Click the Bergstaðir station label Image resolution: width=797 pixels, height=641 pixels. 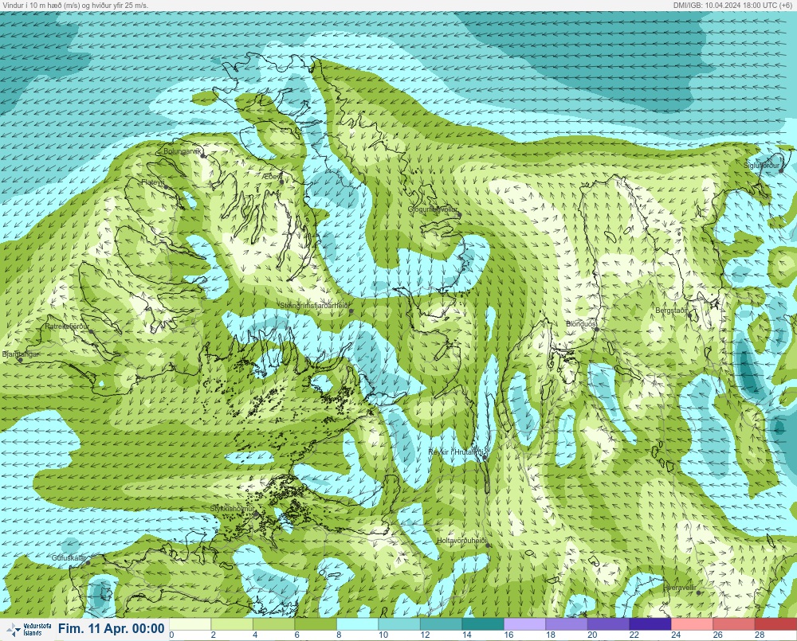[671, 310]
